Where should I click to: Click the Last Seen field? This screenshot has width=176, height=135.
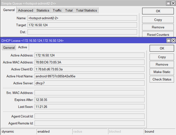[x=89, y=107]
